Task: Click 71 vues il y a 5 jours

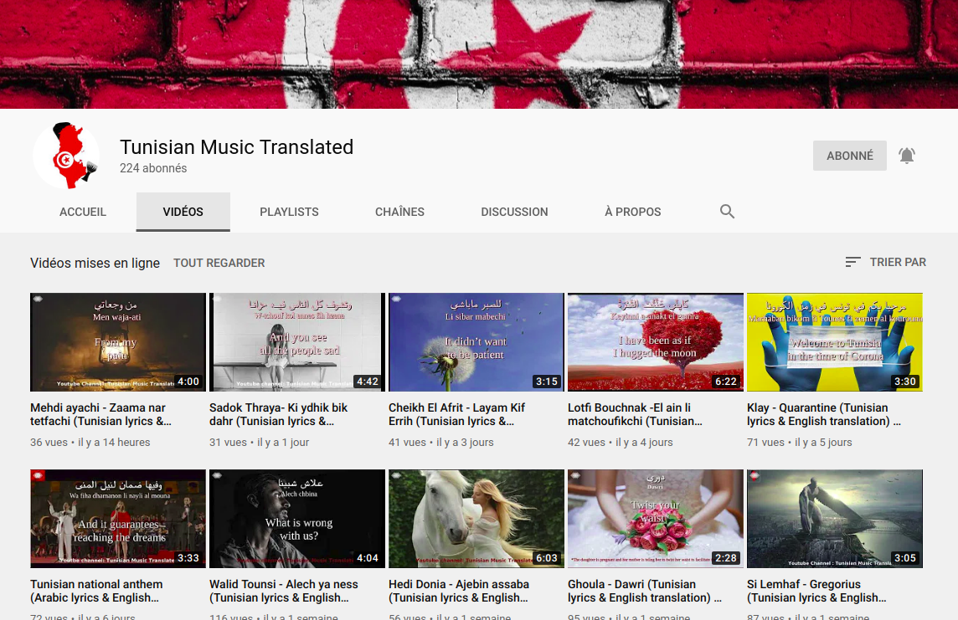Action: (799, 443)
